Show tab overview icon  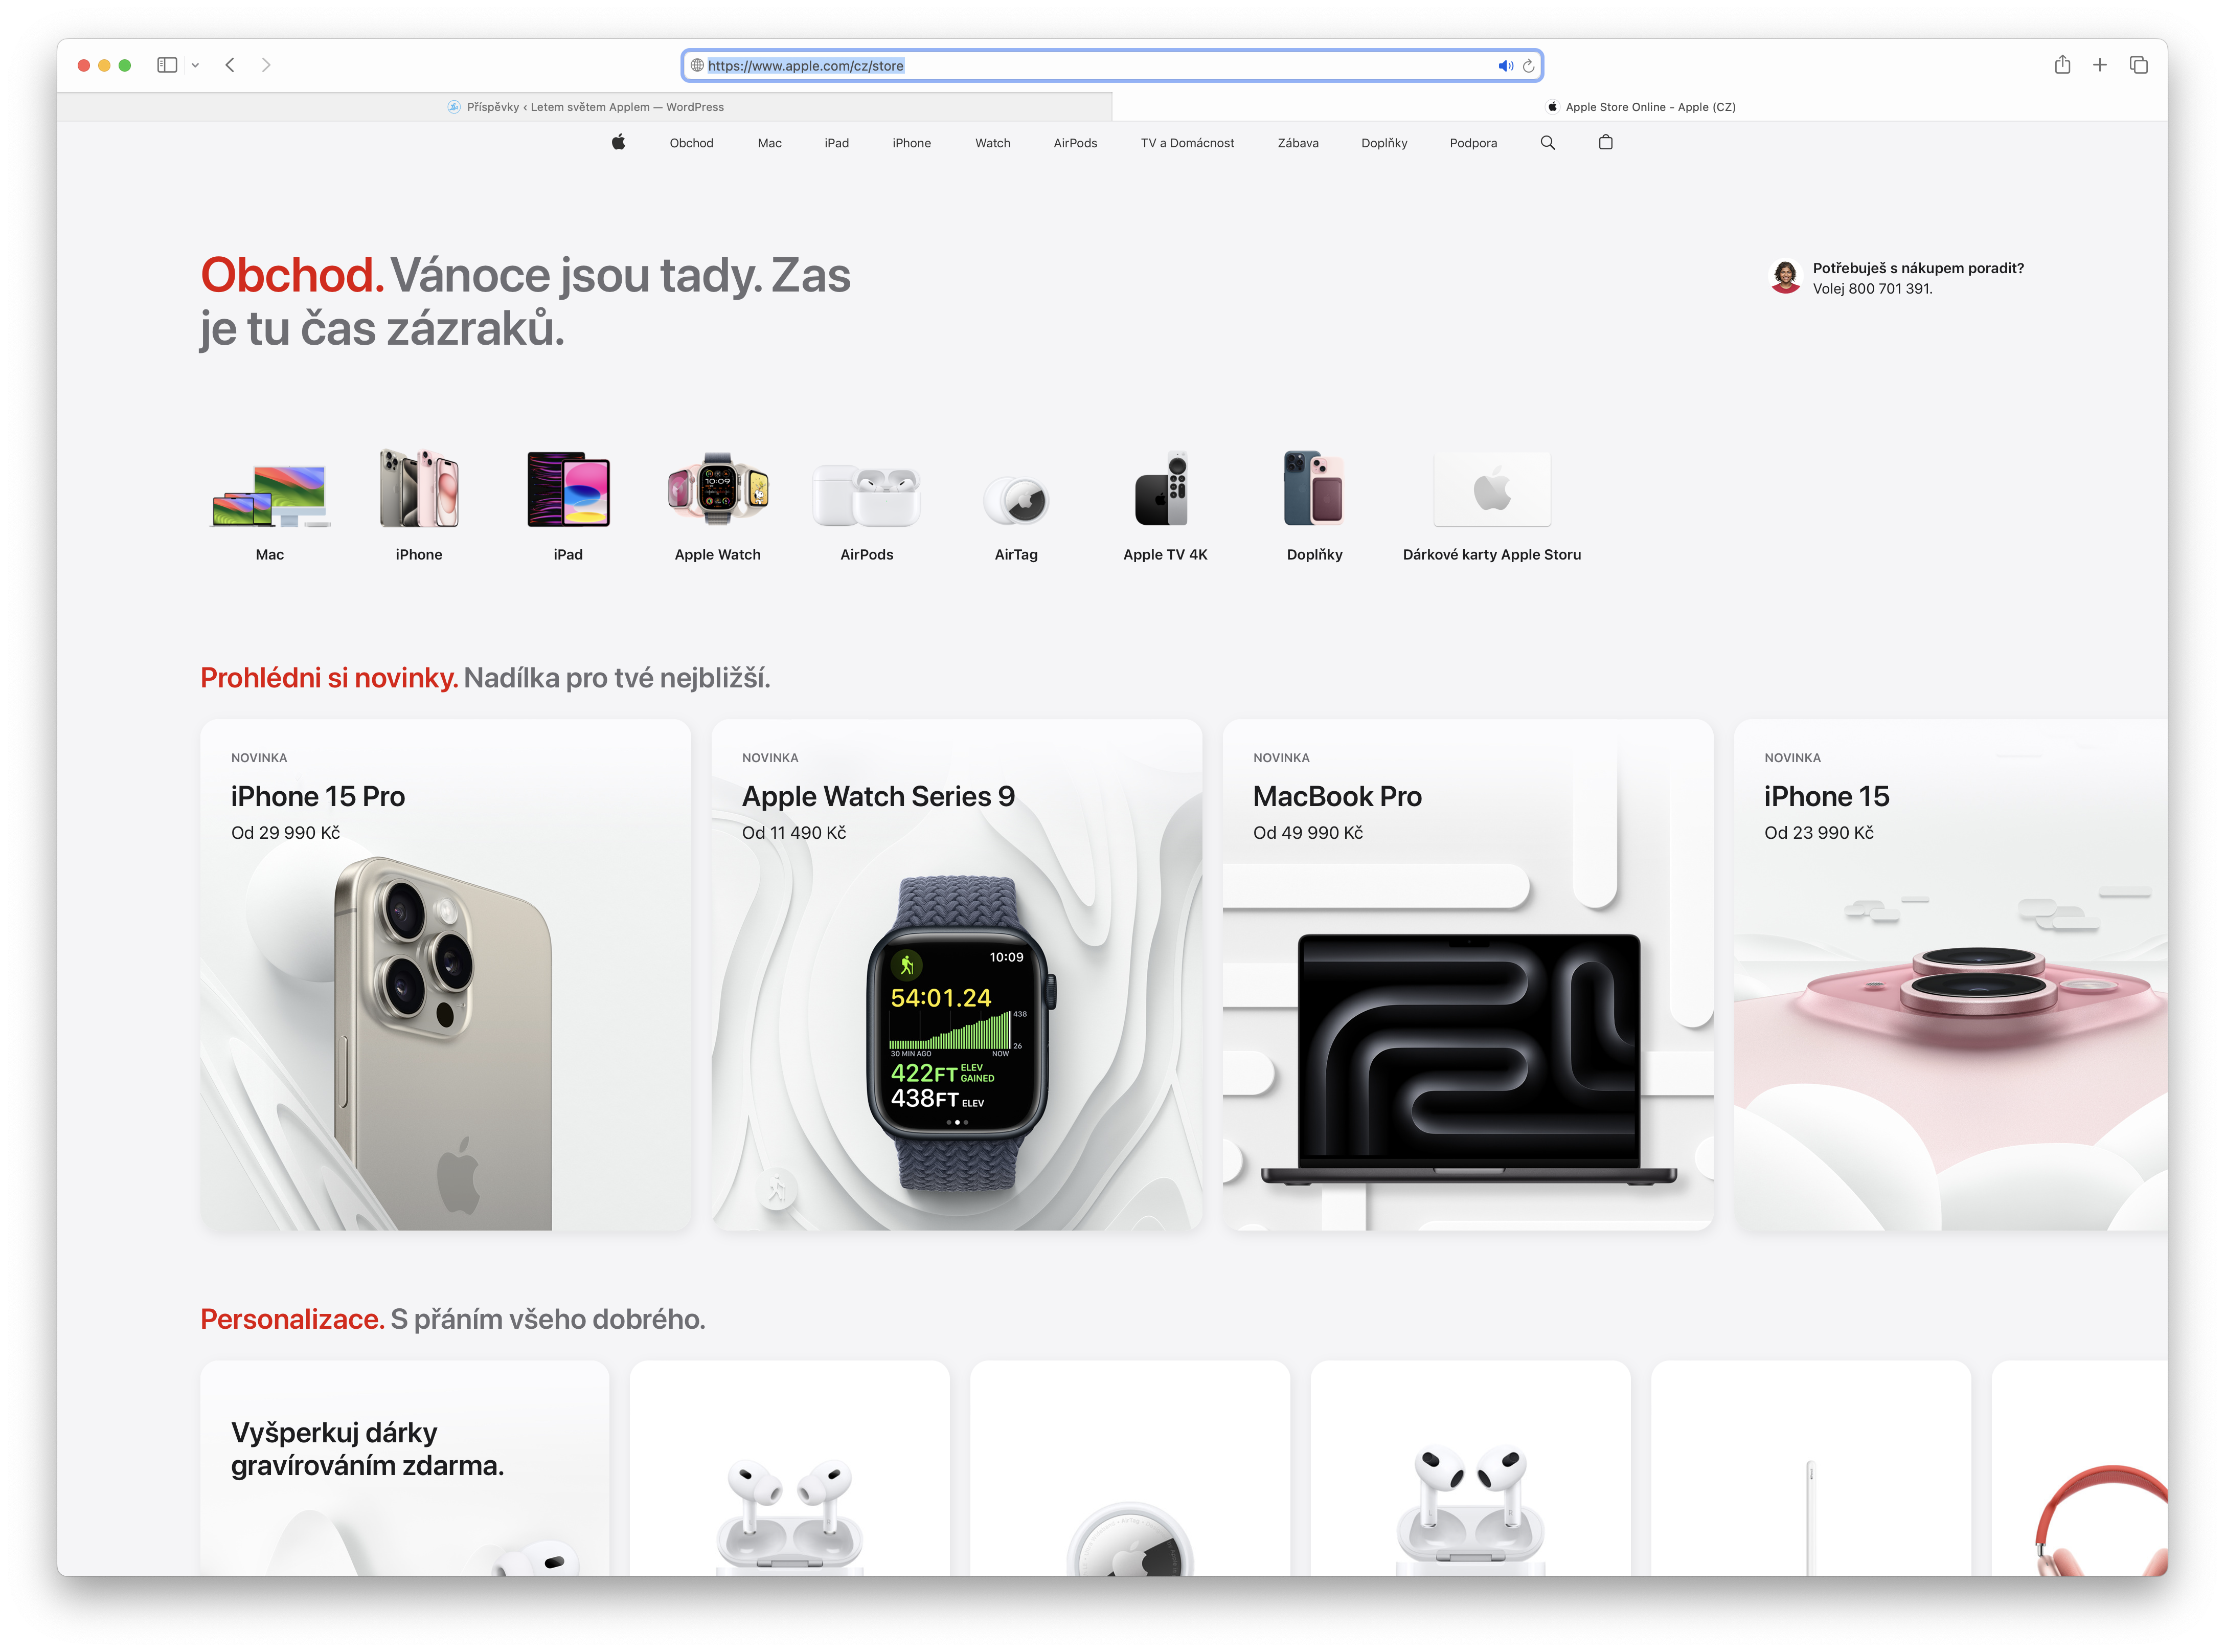(x=2138, y=65)
